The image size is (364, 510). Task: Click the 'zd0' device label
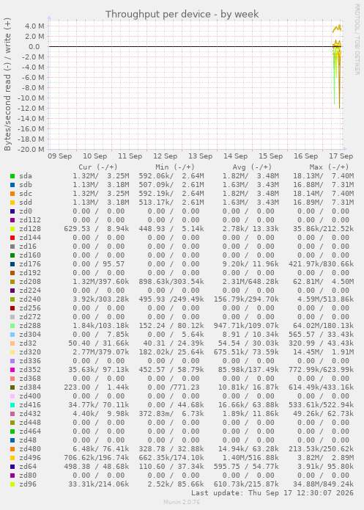pos(26,211)
